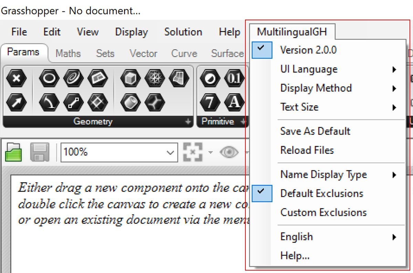Expand the Geometry panel with its plus arrow

click(188, 122)
